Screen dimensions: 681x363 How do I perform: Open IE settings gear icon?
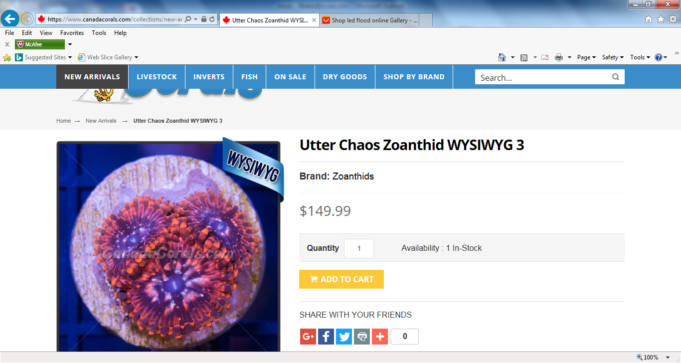pyautogui.click(x=673, y=19)
